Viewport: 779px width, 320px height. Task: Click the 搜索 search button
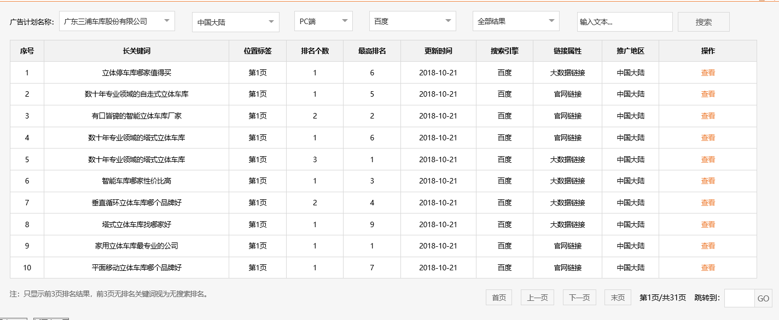pos(704,21)
